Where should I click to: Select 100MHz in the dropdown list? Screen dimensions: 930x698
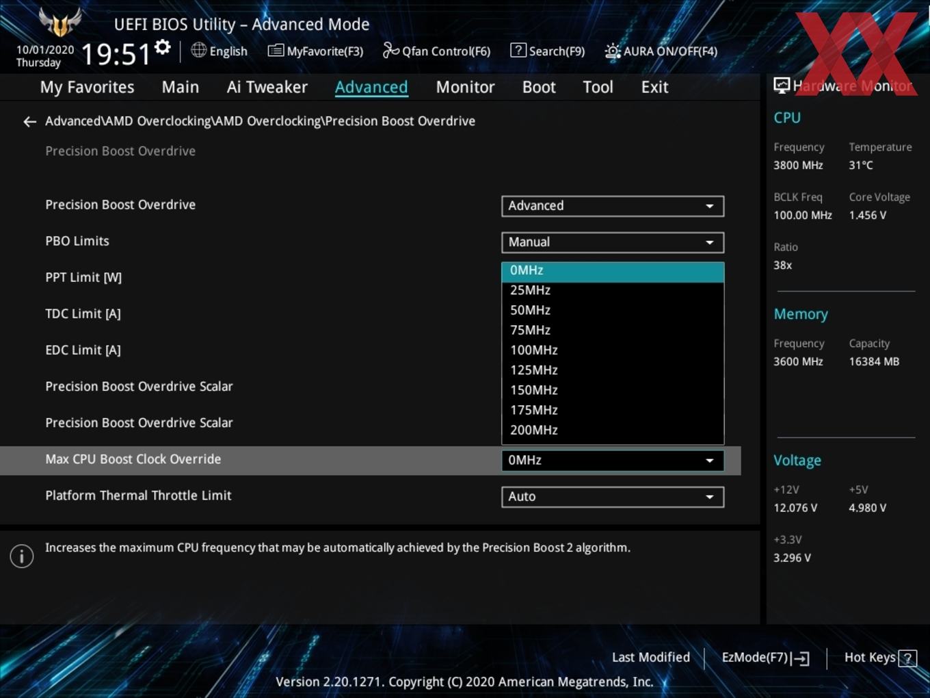pyautogui.click(x=613, y=350)
